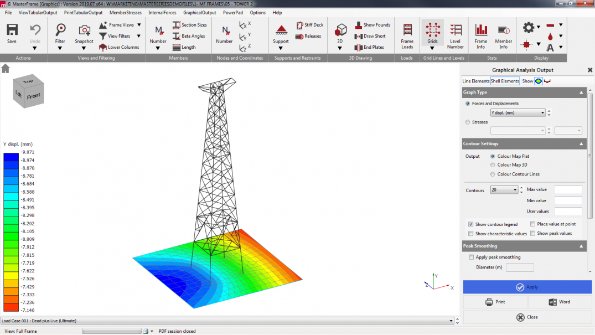Click the Apply button

pyautogui.click(x=527, y=287)
